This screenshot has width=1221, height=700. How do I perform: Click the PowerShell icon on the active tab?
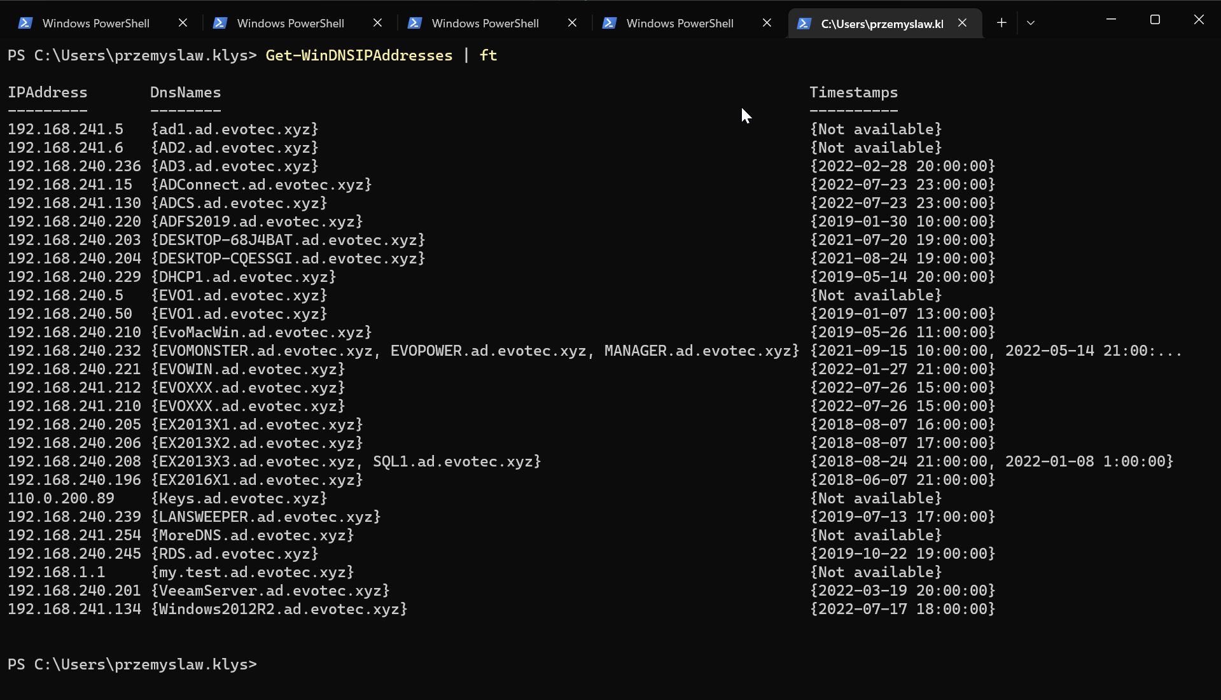pos(804,23)
